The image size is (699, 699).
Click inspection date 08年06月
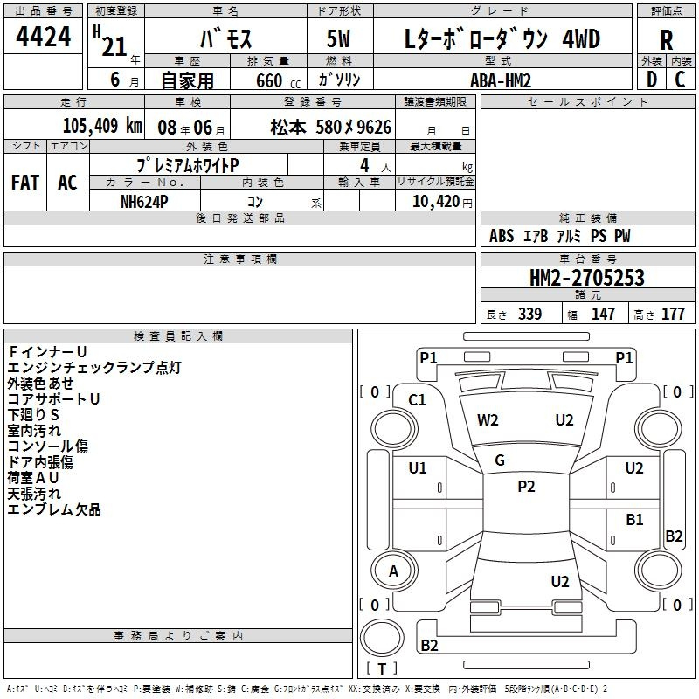pos(191,128)
